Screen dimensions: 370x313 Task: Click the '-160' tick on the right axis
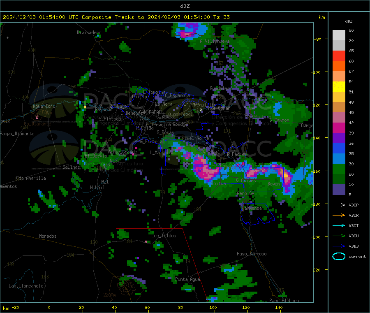[316, 171]
